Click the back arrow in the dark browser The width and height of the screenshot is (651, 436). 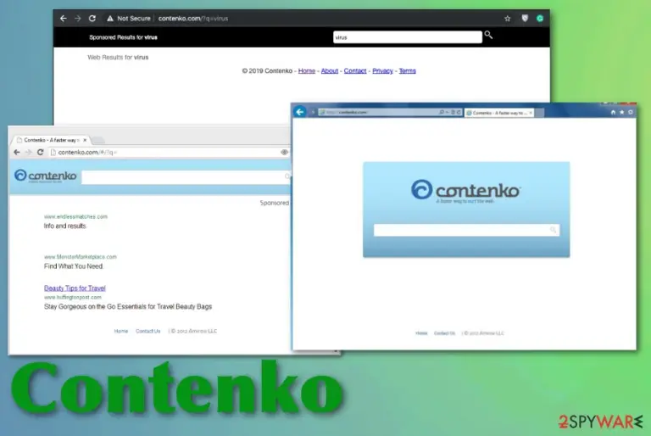(x=63, y=19)
